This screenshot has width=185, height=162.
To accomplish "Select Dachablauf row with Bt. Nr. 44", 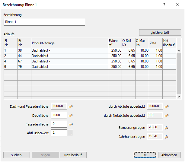I will click(90, 56).
